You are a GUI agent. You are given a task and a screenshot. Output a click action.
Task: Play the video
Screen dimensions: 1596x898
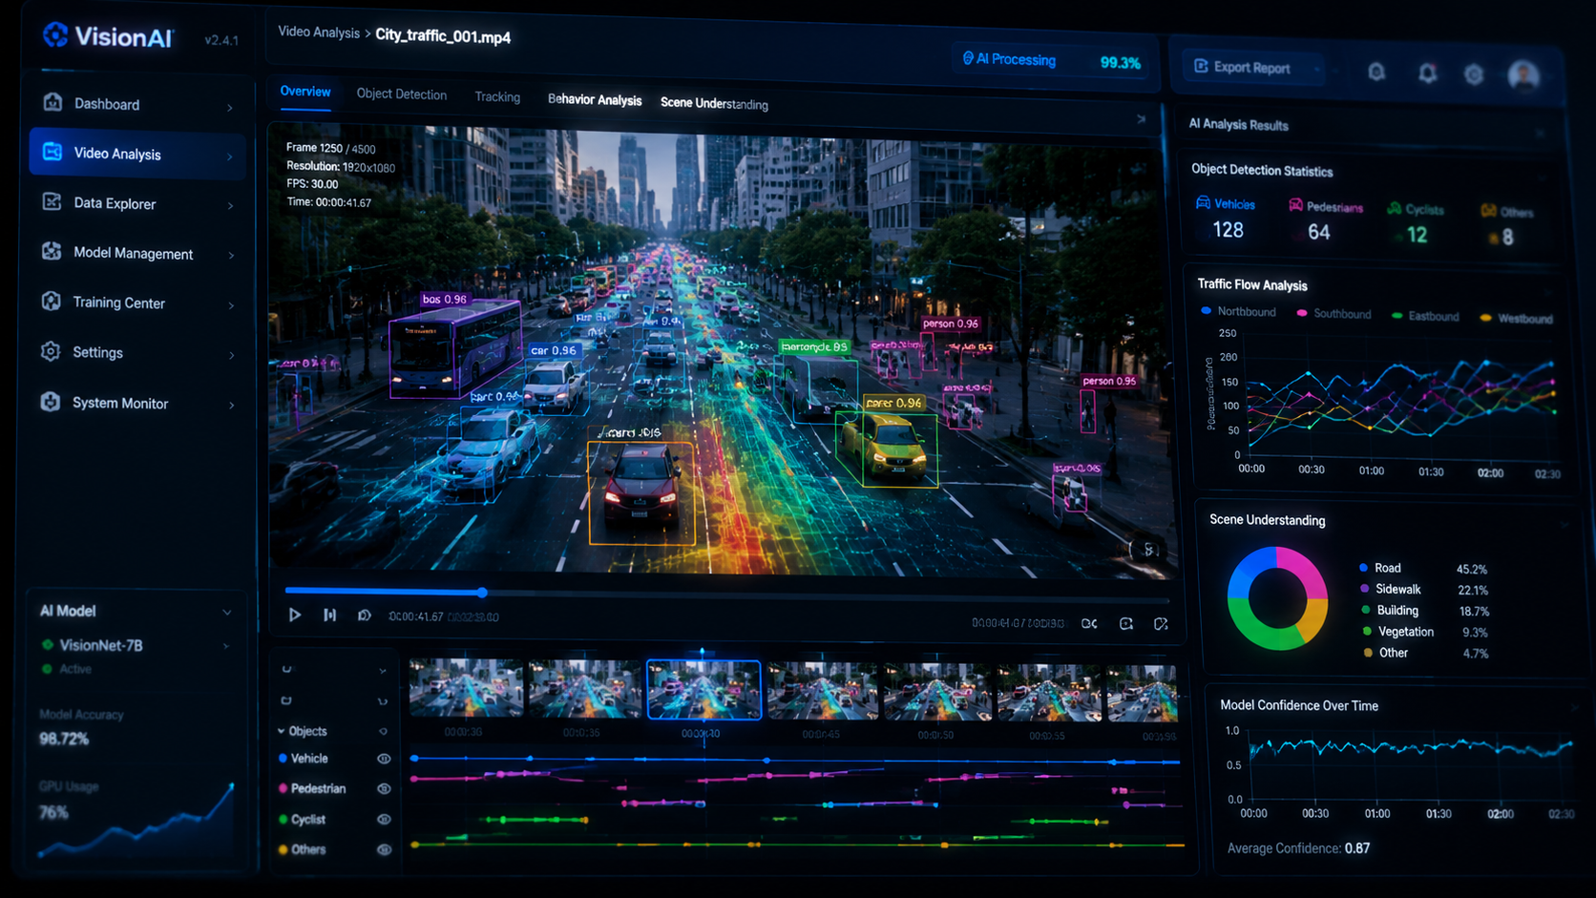tap(295, 615)
